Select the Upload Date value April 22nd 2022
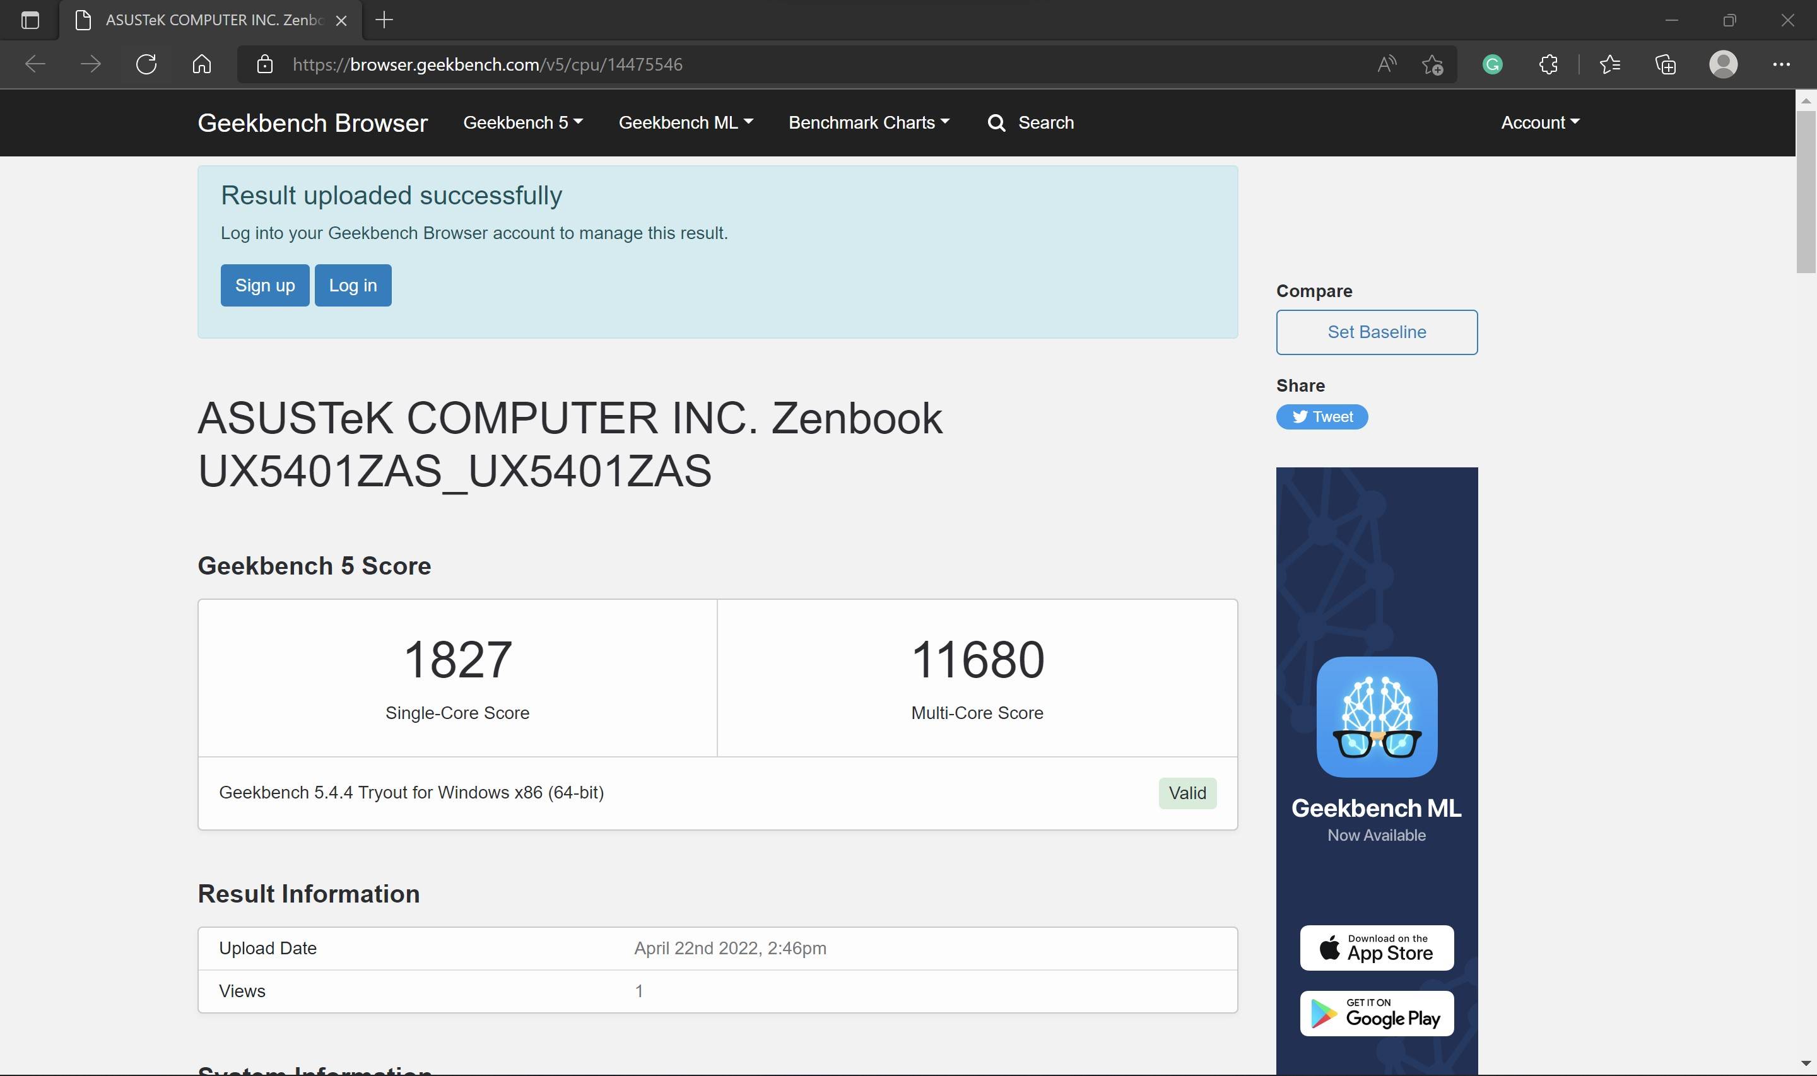Image resolution: width=1817 pixels, height=1076 pixels. pyautogui.click(x=730, y=948)
